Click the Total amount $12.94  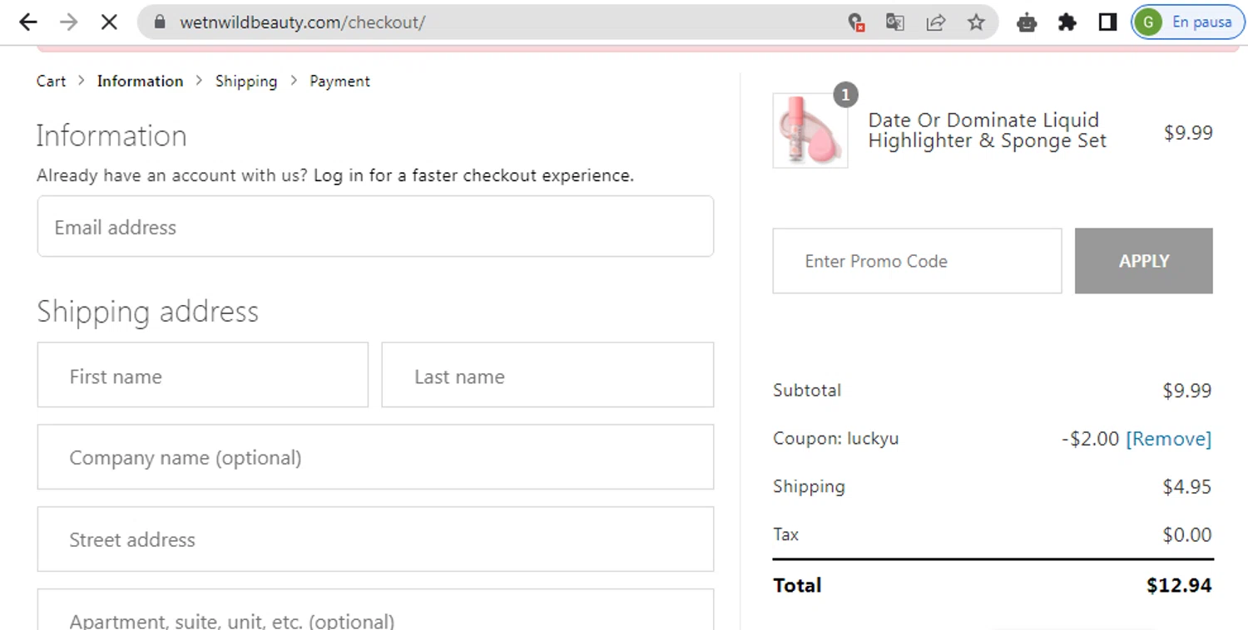pos(1179,585)
